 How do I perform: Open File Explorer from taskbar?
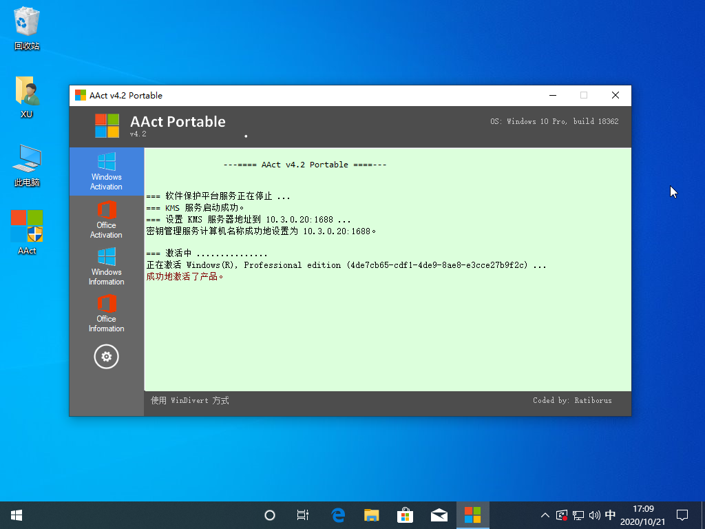(x=371, y=515)
